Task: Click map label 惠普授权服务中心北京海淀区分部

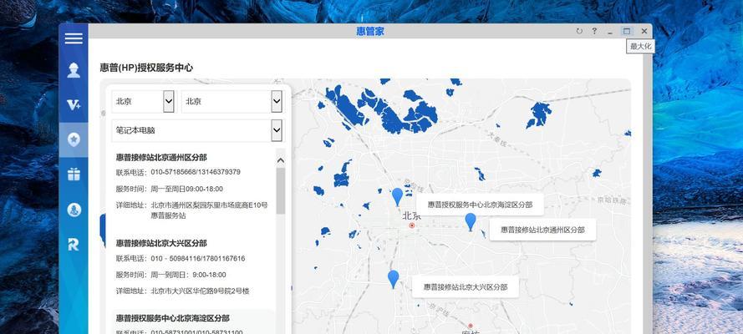Action: coord(480,205)
